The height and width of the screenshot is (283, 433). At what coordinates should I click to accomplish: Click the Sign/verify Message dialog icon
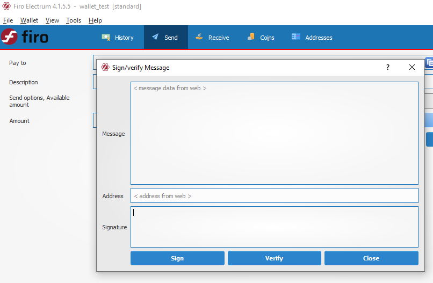tap(105, 68)
